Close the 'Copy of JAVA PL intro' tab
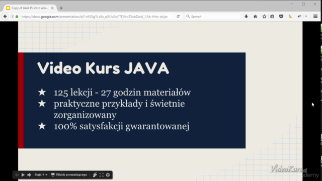This screenshot has height=181, width=322. (x=52, y=8)
